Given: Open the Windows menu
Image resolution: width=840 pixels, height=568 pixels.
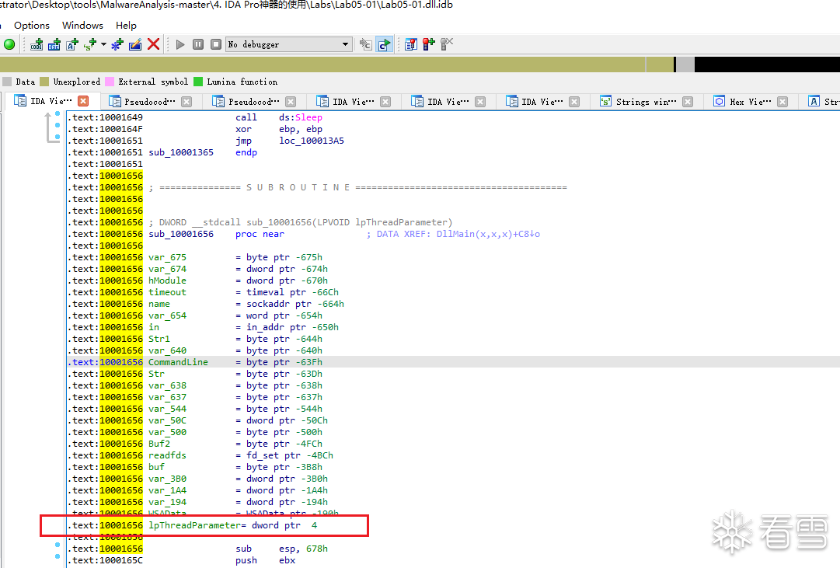Looking at the screenshot, I should coord(82,26).
